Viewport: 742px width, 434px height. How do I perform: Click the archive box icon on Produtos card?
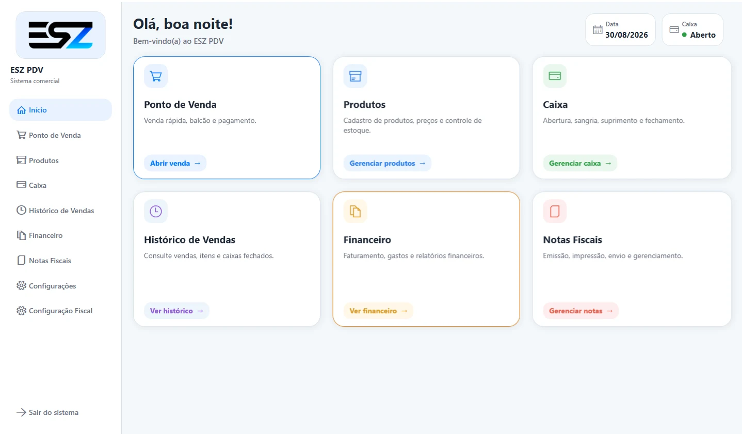click(355, 76)
